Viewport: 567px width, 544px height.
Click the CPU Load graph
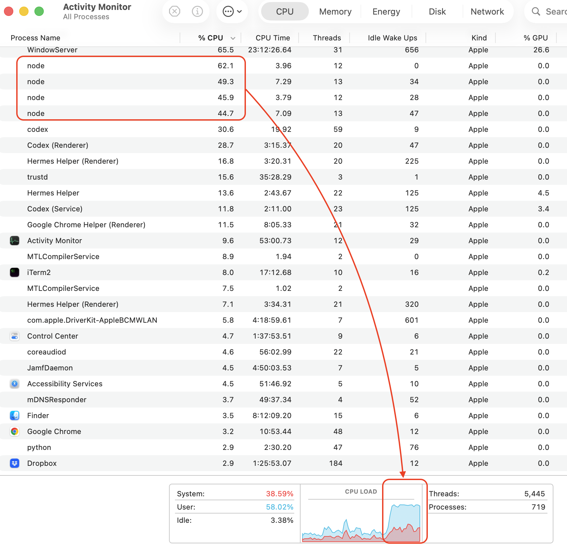click(361, 514)
